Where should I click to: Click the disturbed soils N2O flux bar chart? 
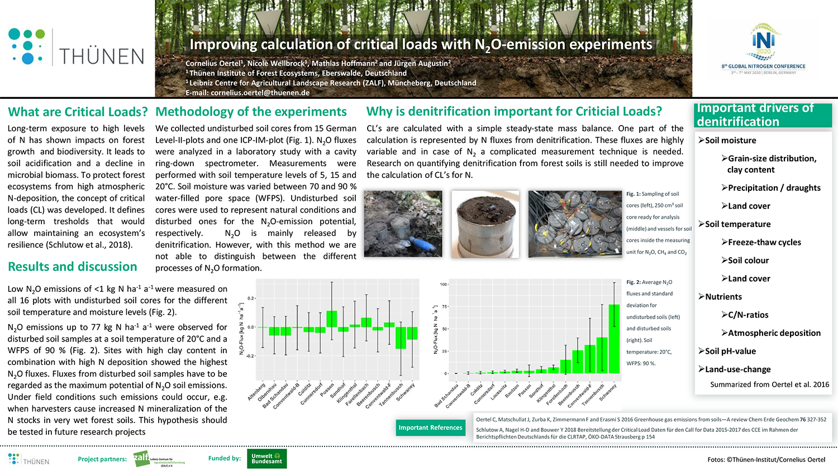pos(527,343)
